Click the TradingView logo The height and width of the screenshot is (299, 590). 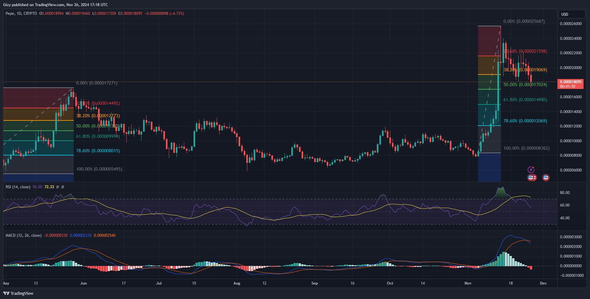point(18,293)
